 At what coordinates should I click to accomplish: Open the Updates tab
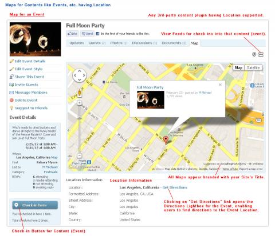[x=77, y=43]
